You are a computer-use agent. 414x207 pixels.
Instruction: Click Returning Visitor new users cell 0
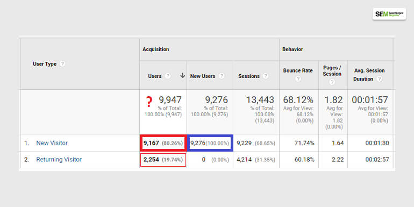pyautogui.click(x=210, y=160)
